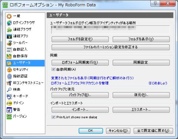This screenshot has height=139, width=178.
Task: Open IEコンテキストメニュー settings
Action: tap(25, 83)
